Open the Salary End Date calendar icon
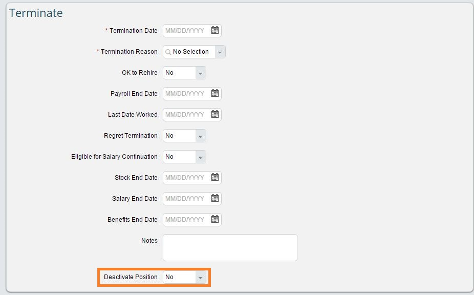The image size is (474, 295). (214, 198)
